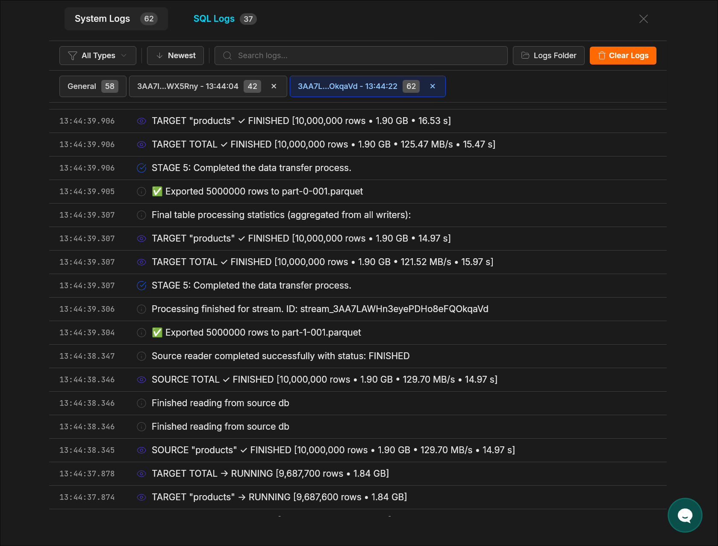Click message with stream_3AA7LAWHn3eyePDHo8eFQOkqaVd ID
Image resolution: width=718 pixels, height=546 pixels.
(x=320, y=309)
